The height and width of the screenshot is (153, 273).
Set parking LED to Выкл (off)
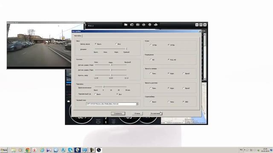(x=95, y=94)
